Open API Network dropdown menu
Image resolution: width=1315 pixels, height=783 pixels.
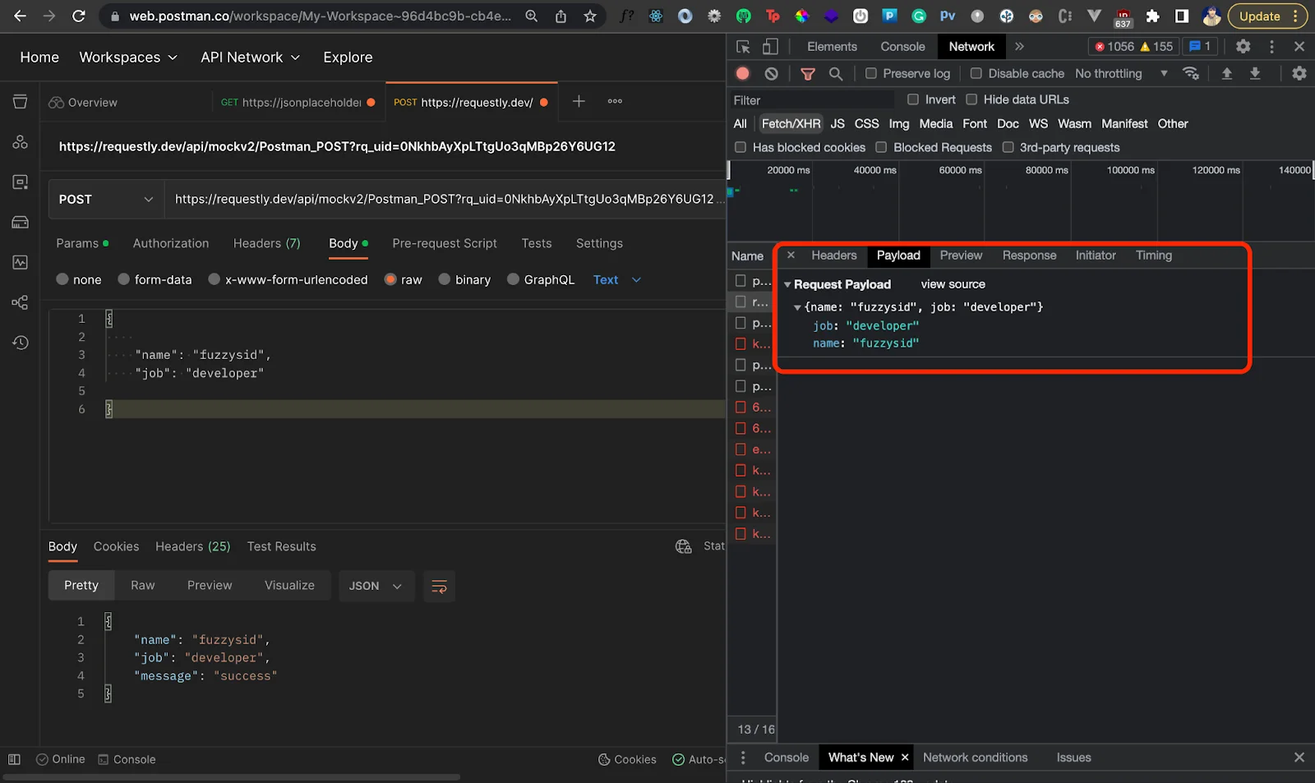[x=250, y=58]
